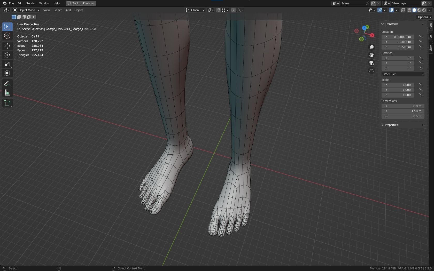Set selection mode to new selection
The height and width of the screenshot is (271, 434).
tap(14, 17)
